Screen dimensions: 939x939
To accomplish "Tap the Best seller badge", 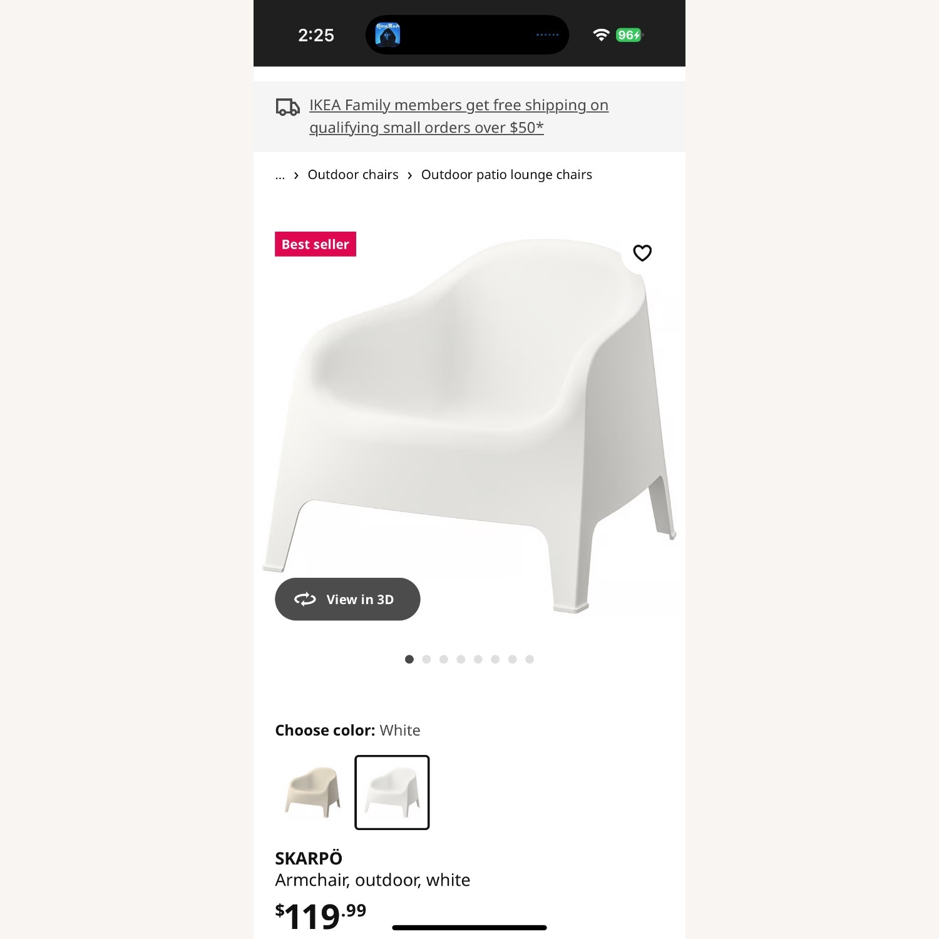I will click(315, 244).
